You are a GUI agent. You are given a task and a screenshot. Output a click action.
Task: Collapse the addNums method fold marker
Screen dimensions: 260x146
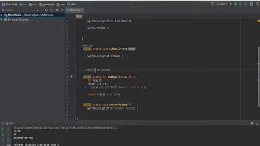tap(75, 77)
